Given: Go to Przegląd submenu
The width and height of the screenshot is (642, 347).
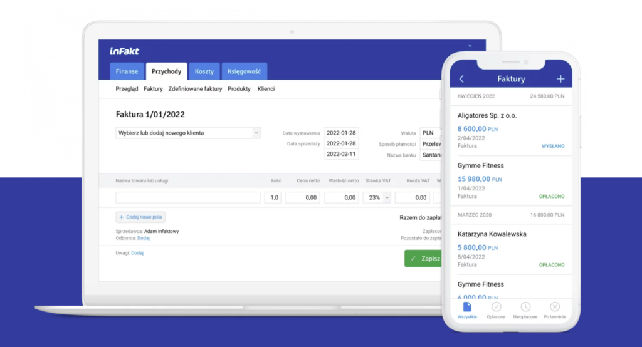Looking at the screenshot, I should (127, 89).
